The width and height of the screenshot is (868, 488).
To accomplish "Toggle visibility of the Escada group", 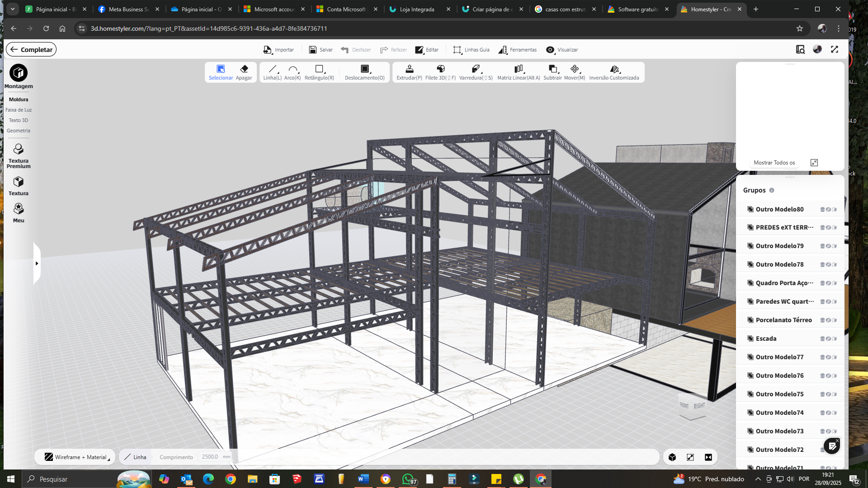I will point(828,339).
